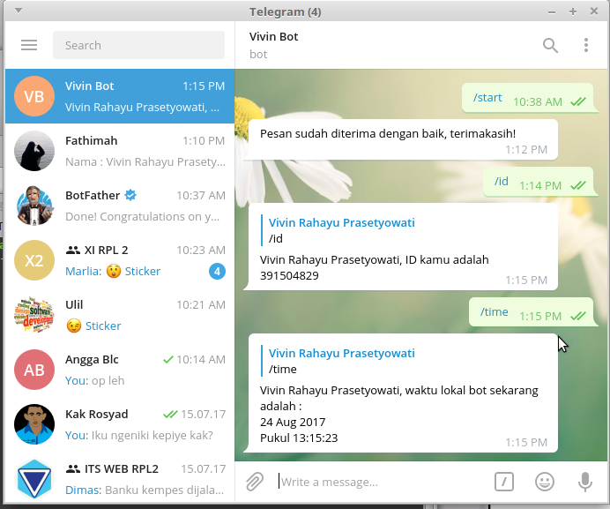Open the Vivin Bot chat
The width and height of the screenshot is (610, 509).
120,96
